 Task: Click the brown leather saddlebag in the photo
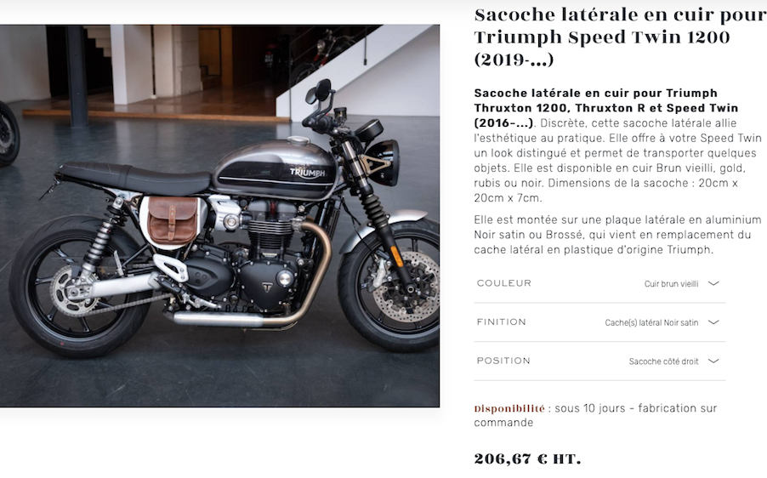(x=173, y=219)
